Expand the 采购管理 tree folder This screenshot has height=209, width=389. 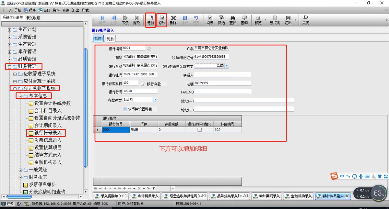[x=9, y=37]
